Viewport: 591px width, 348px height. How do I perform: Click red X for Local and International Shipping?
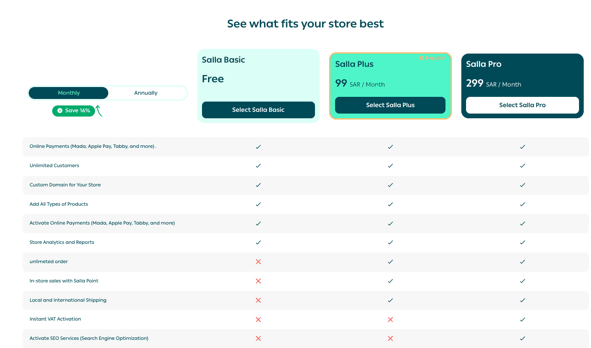click(258, 300)
